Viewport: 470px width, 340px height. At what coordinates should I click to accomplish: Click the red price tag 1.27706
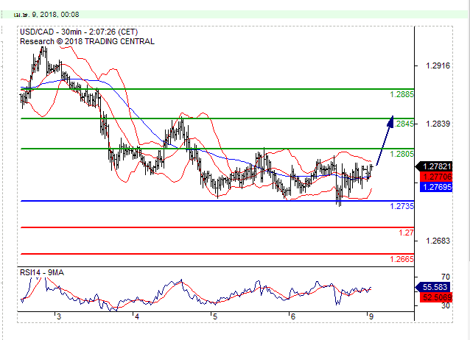click(436, 177)
